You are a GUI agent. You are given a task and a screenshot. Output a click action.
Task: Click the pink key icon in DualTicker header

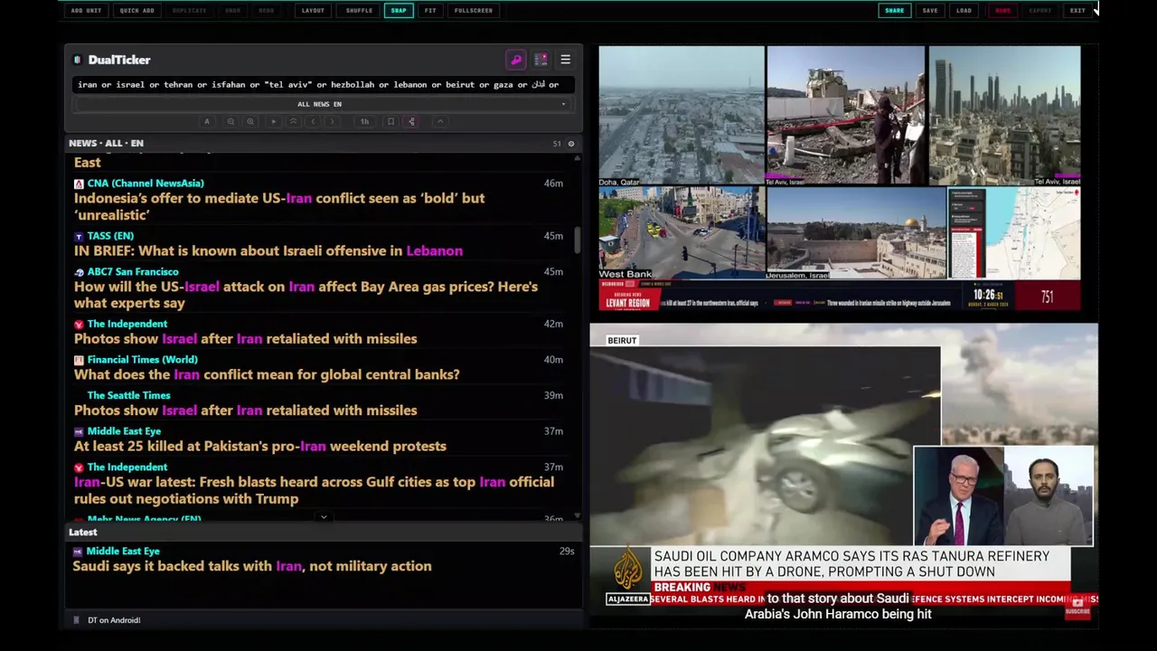tap(516, 60)
